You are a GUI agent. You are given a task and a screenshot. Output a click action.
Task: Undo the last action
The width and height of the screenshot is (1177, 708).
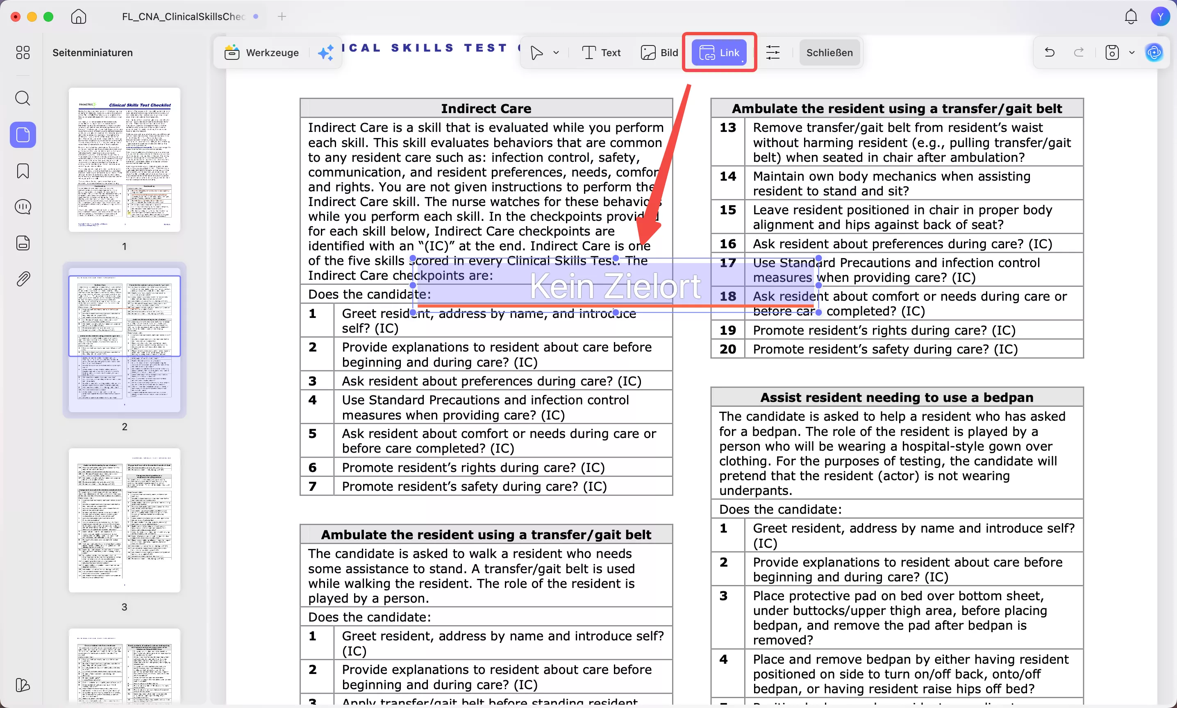point(1050,52)
